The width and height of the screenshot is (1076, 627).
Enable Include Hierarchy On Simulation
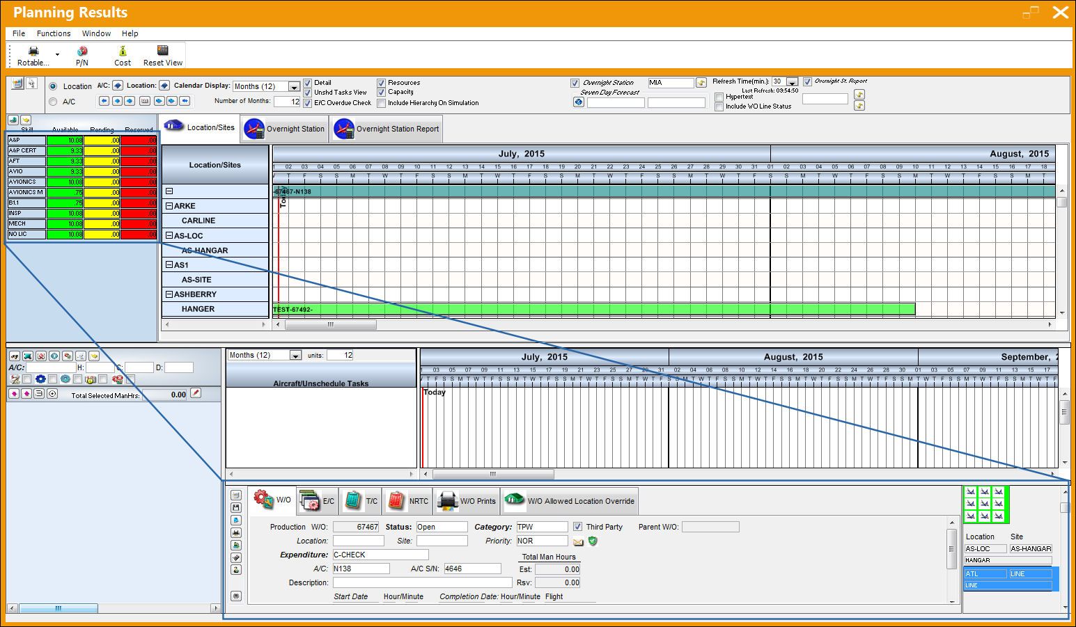pos(381,103)
